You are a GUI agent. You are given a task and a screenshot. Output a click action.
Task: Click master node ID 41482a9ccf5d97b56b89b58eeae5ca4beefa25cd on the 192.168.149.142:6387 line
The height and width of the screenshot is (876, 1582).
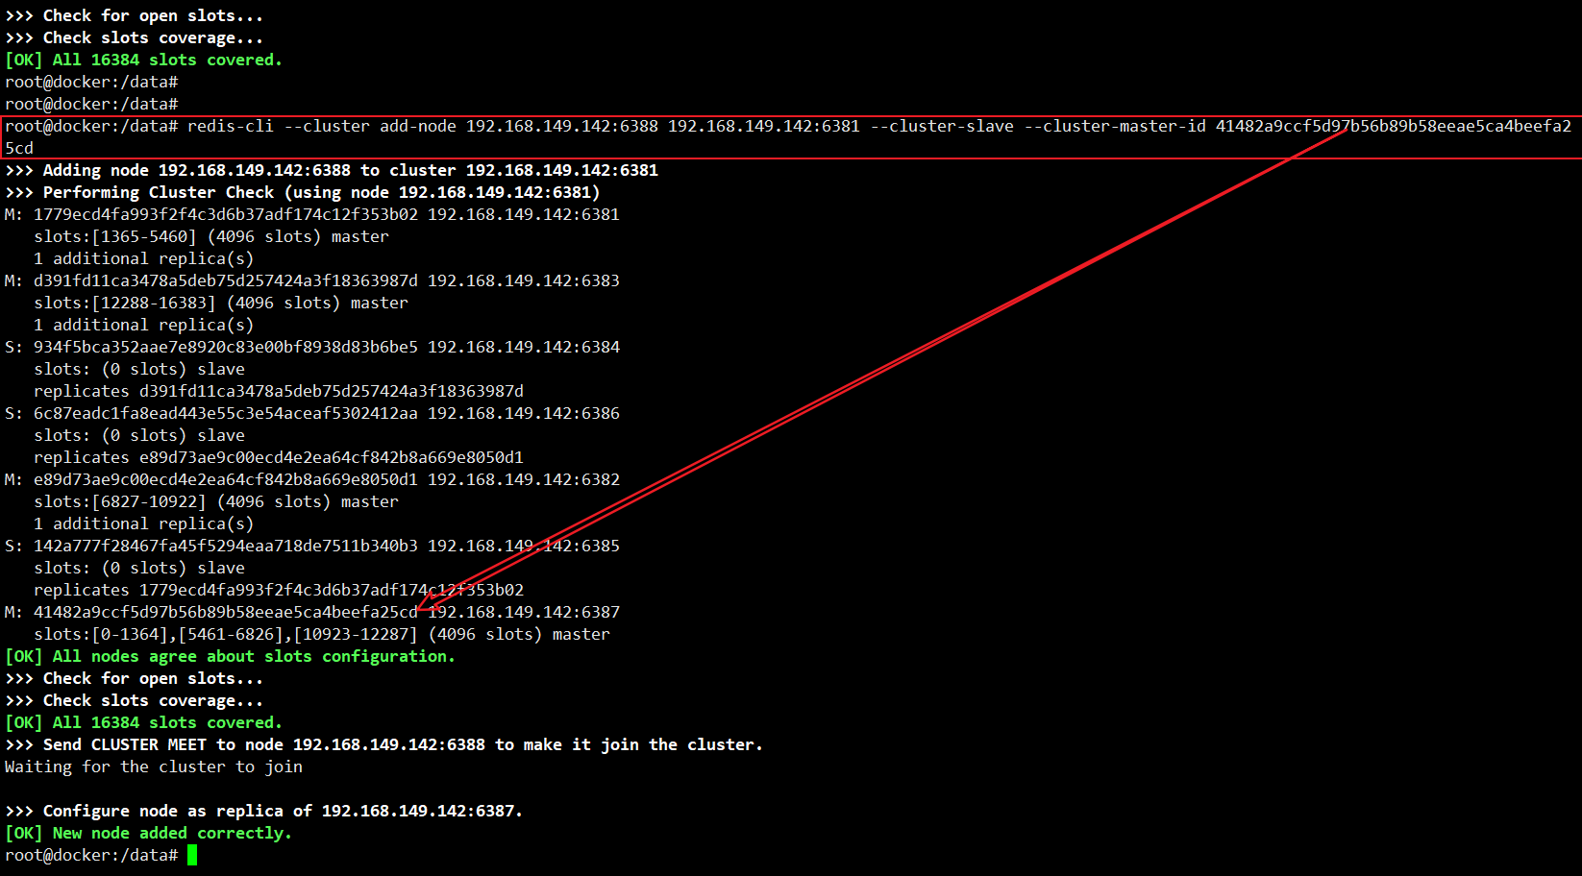point(226,612)
